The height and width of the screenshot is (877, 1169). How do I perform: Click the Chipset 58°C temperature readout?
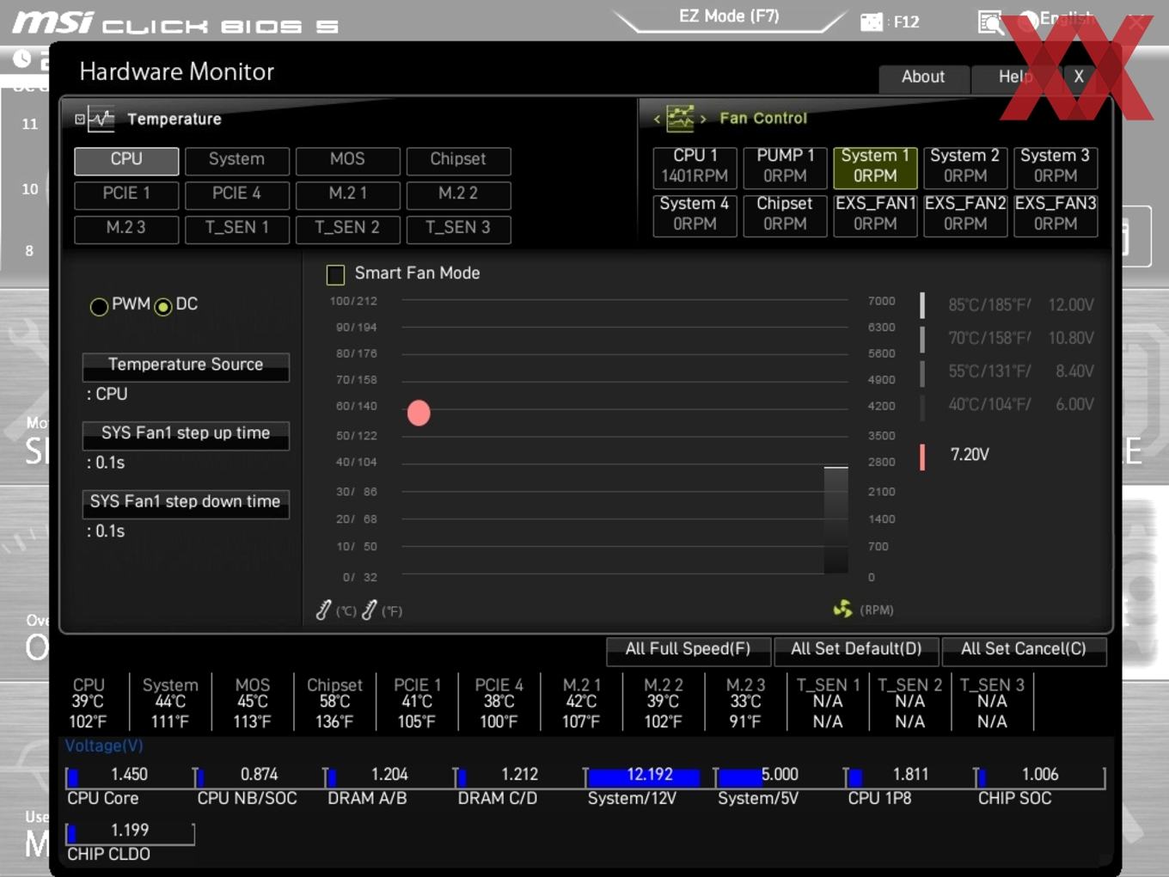pos(334,703)
